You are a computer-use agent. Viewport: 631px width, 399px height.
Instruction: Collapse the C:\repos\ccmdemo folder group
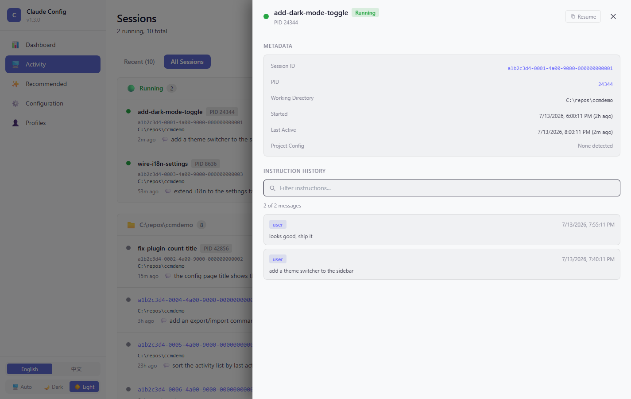tap(185, 225)
